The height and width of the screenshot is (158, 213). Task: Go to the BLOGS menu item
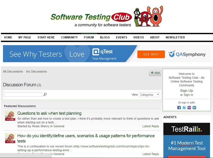click(105, 38)
